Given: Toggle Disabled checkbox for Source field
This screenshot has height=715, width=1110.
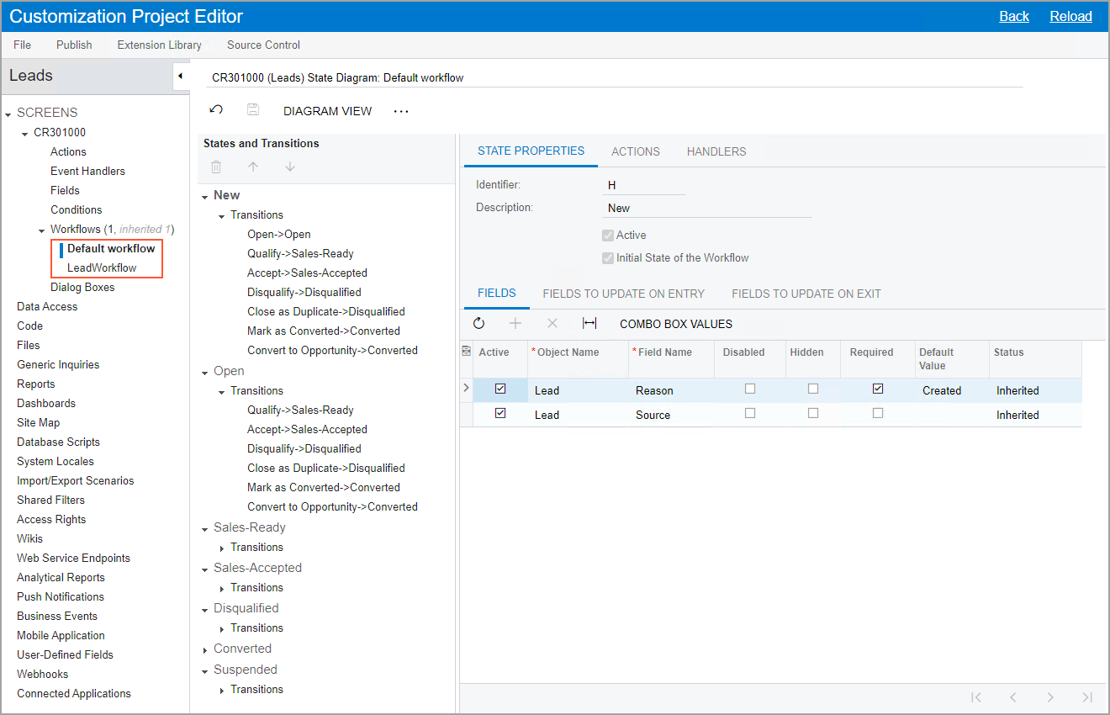Looking at the screenshot, I should (x=750, y=414).
